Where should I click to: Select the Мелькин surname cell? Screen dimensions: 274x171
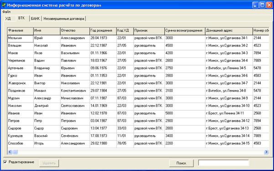[x=20, y=38]
